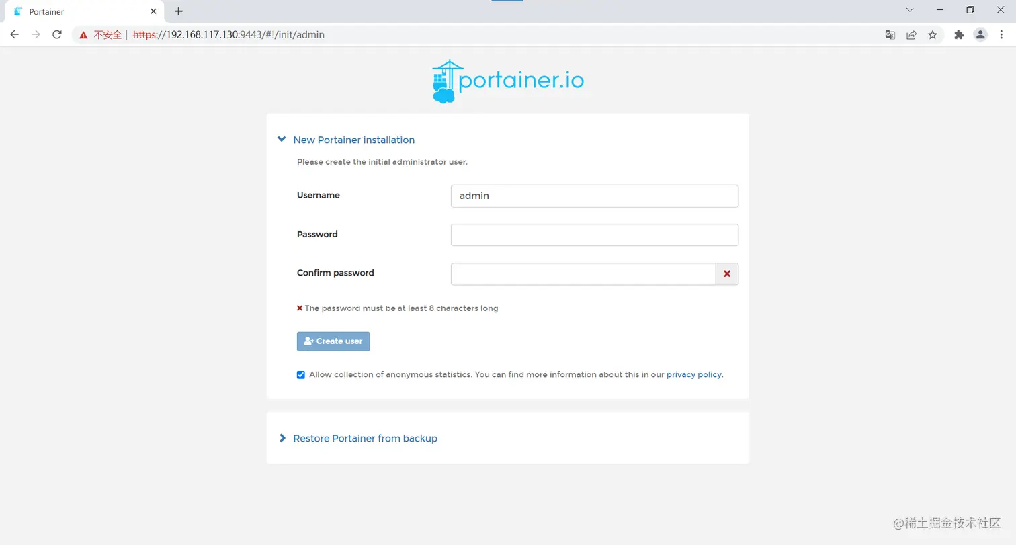The width and height of the screenshot is (1016, 545).
Task: Open the Google Translate icon in address bar
Action: coord(890,35)
